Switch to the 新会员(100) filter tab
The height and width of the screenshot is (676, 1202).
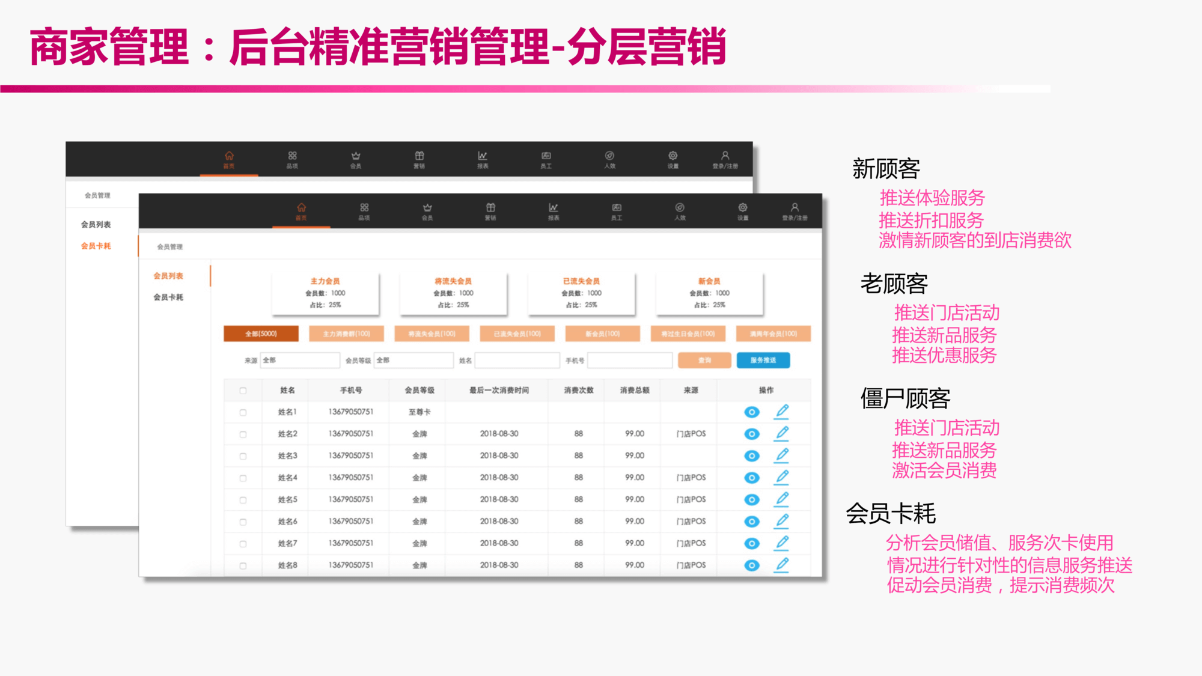coord(602,333)
